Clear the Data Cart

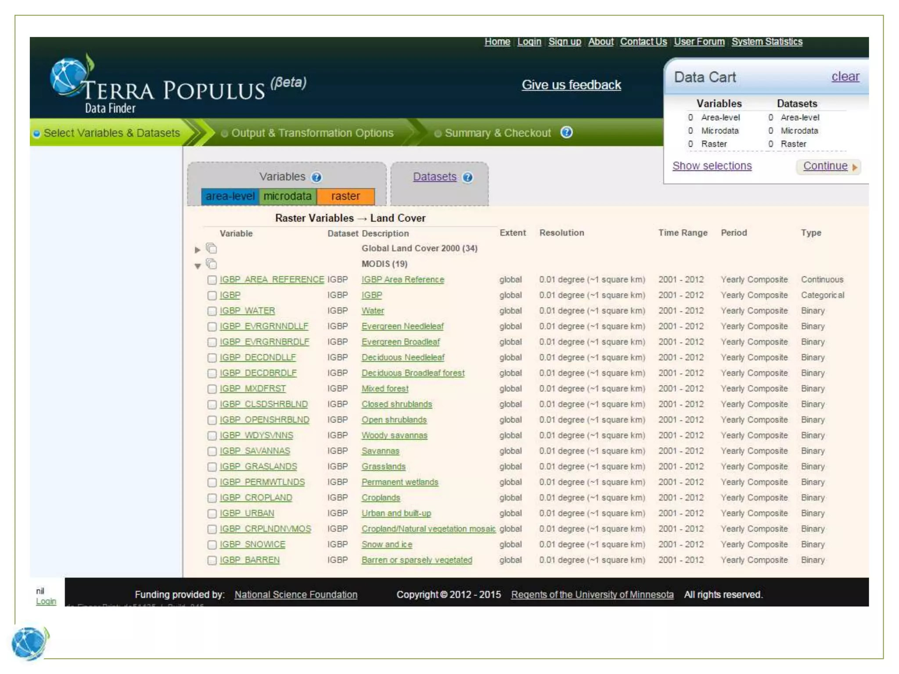tap(845, 77)
